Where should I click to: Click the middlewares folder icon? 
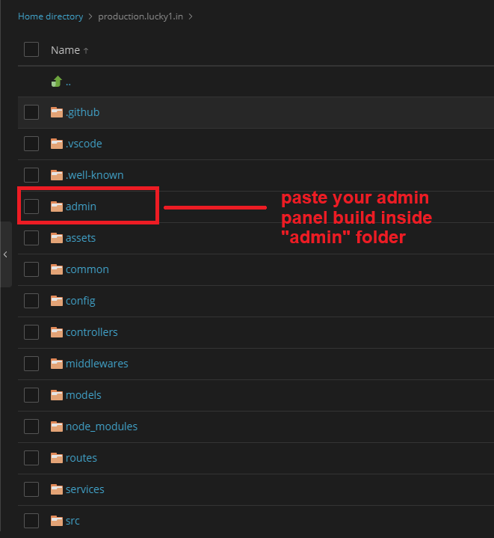(x=57, y=364)
